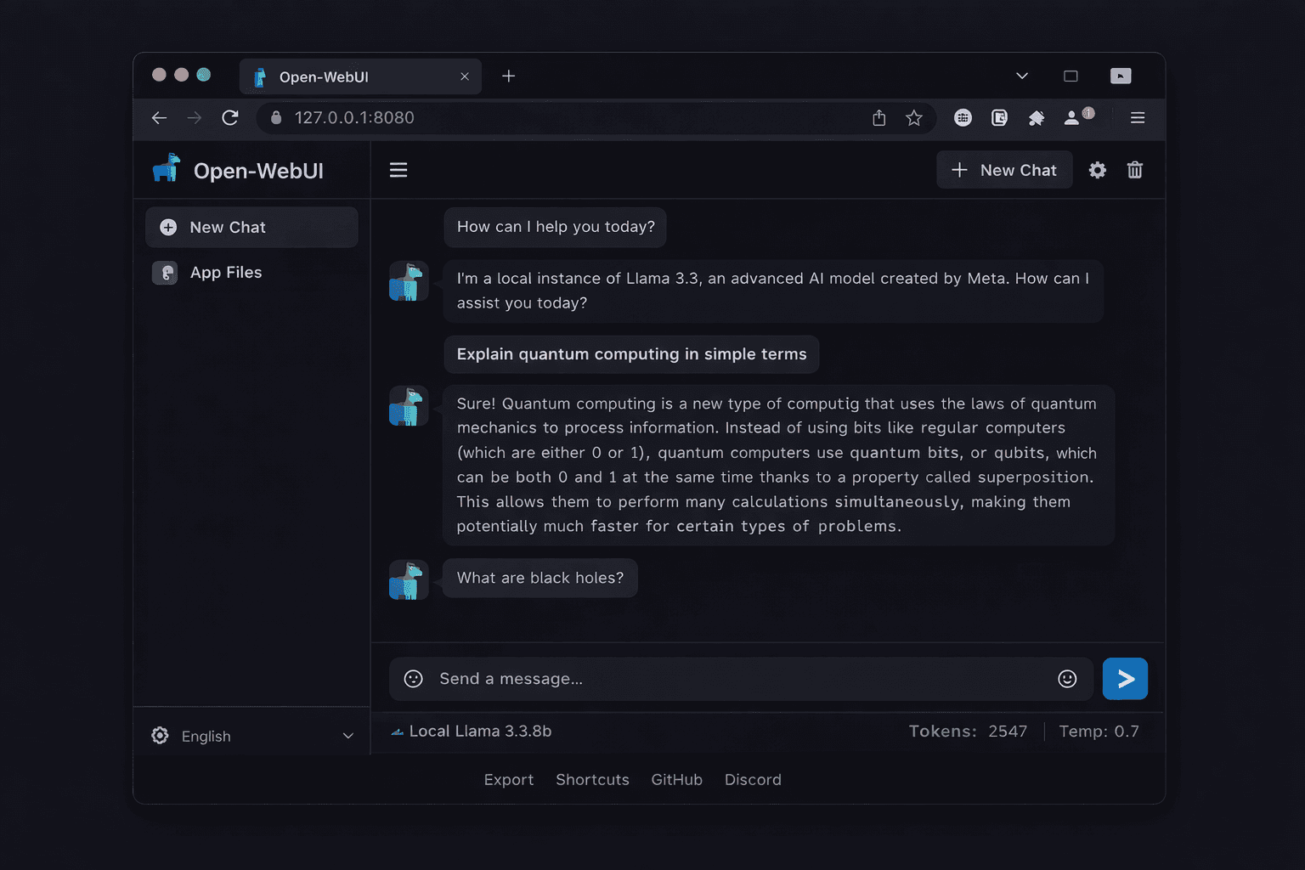Click the share icon in the address bar
Image resolution: width=1305 pixels, height=870 pixels.
tap(878, 118)
